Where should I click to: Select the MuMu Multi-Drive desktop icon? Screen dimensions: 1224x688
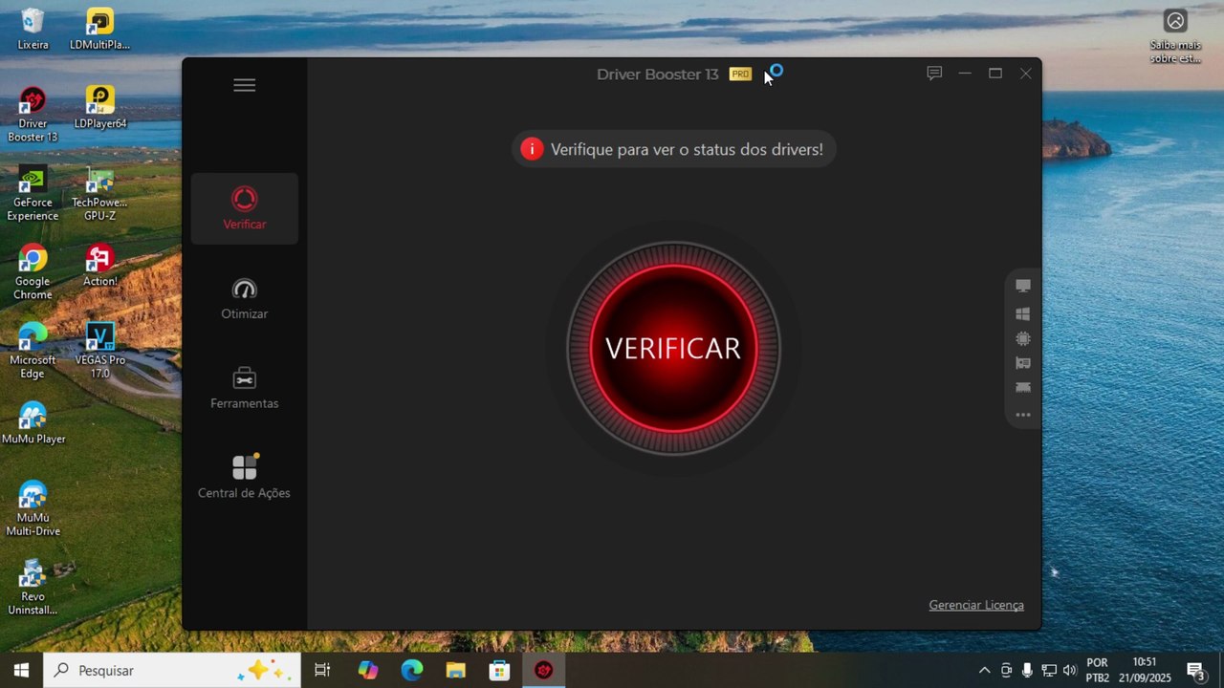click(x=33, y=508)
